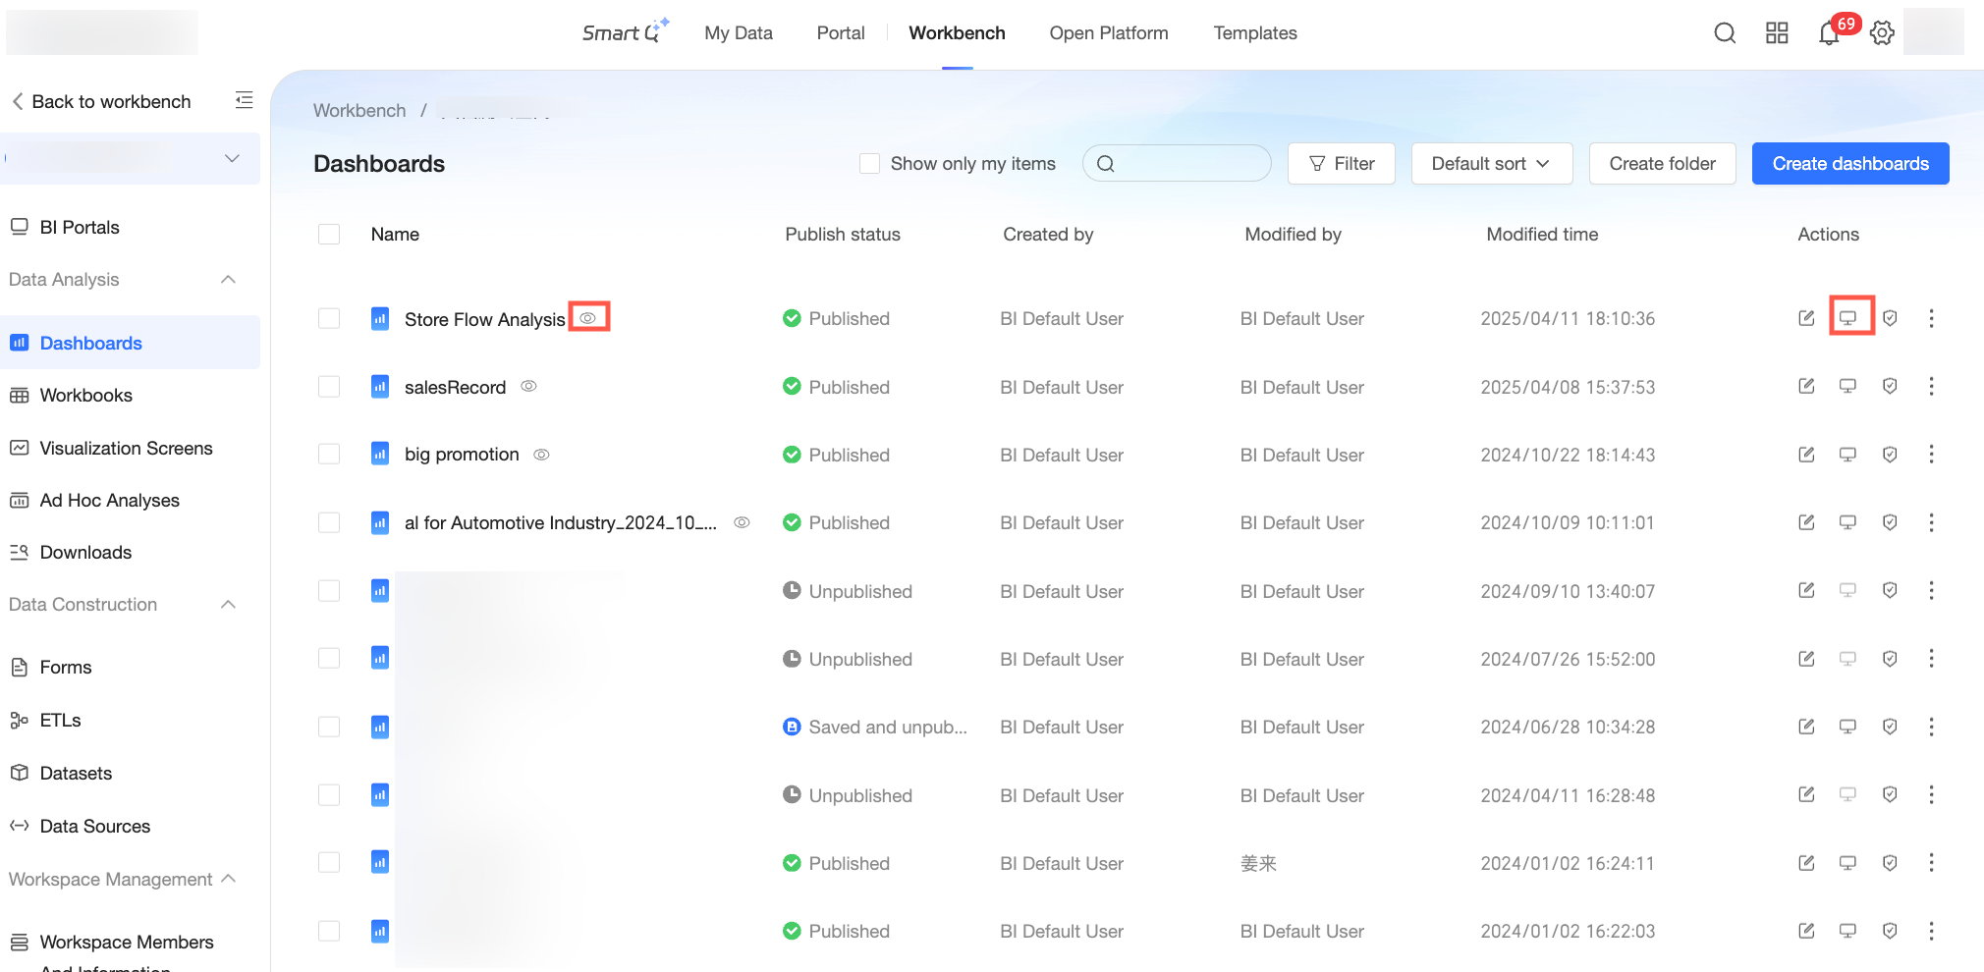
Task: Open permissions shield for salesRecord
Action: tap(1890, 386)
